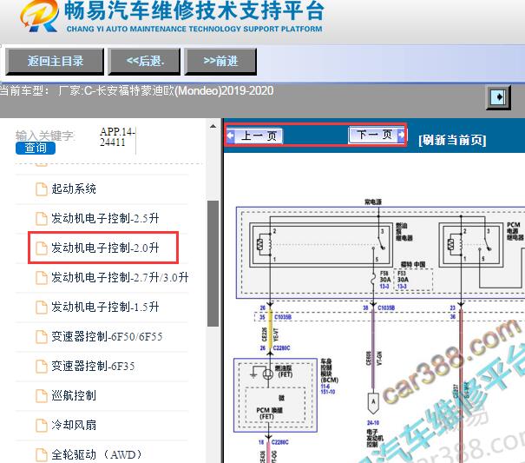This screenshot has width=525, height=463.
Task: Click document icon beside 发动机电子控制-2.7升/3.0升
Action: (x=42, y=278)
